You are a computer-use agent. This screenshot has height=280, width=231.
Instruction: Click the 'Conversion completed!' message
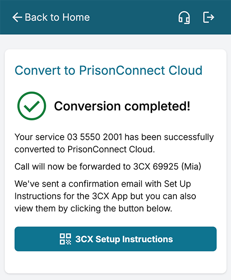[122, 106]
